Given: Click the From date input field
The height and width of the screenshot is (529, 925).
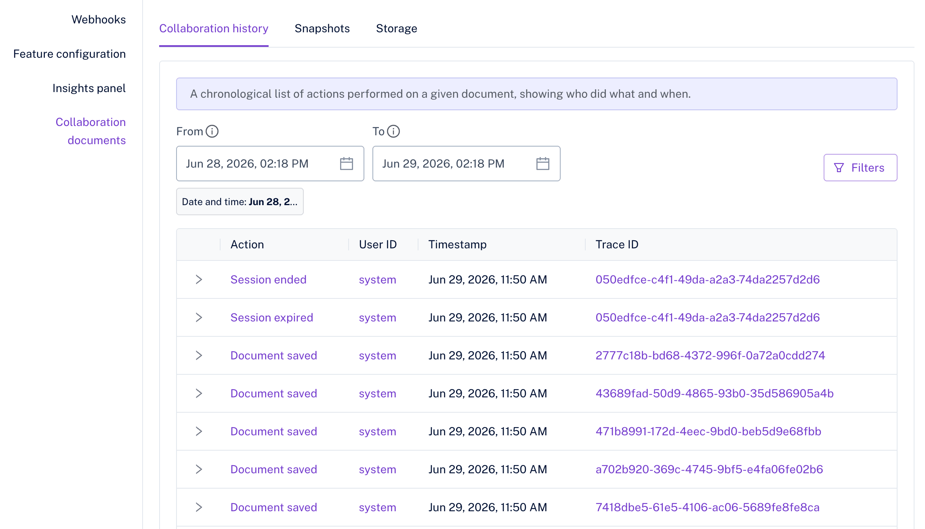Looking at the screenshot, I should (x=270, y=164).
